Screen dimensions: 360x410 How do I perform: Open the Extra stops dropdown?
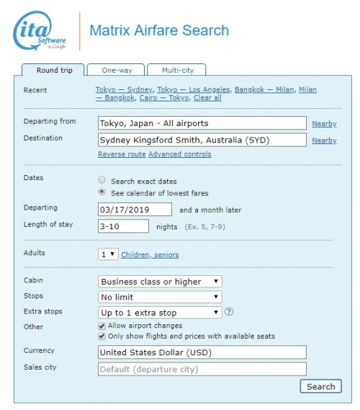click(160, 313)
